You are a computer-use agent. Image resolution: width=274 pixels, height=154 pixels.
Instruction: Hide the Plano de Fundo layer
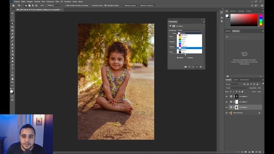226,113
